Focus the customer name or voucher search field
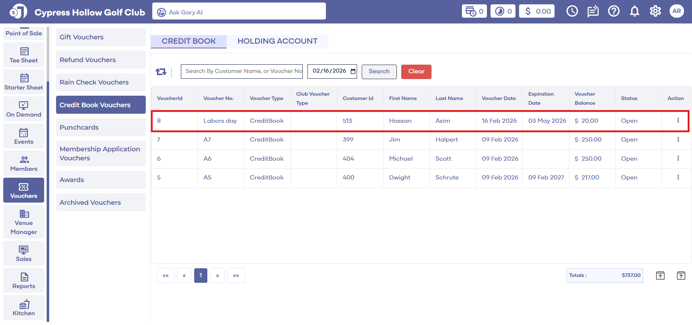 [x=242, y=71]
